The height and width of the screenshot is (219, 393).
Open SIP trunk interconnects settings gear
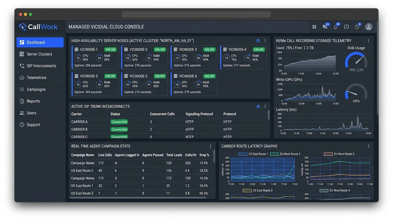(x=258, y=106)
